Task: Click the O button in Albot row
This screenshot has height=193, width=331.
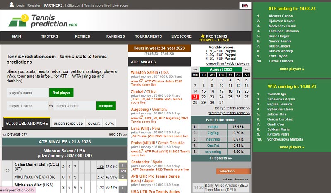Action: point(122,177)
